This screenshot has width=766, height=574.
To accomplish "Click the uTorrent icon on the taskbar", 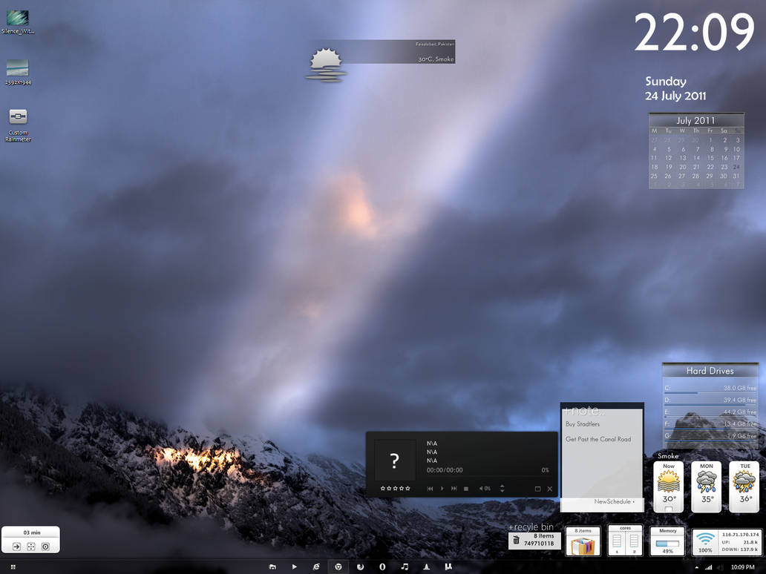I will pyautogui.click(x=447, y=566).
